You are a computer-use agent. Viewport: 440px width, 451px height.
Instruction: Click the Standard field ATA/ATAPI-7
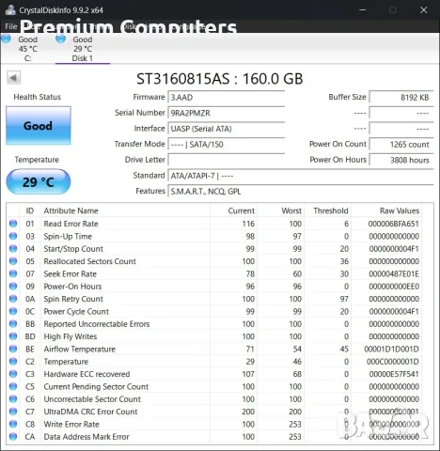coord(301,176)
